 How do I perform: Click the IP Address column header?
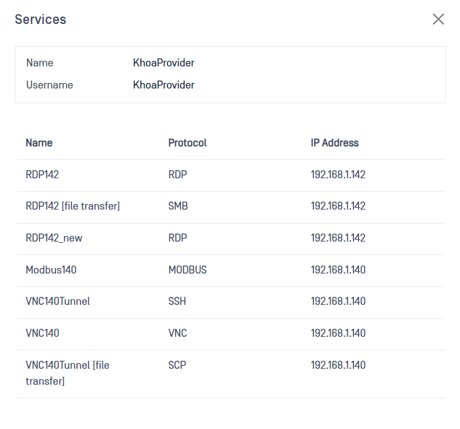pos(334,143)
